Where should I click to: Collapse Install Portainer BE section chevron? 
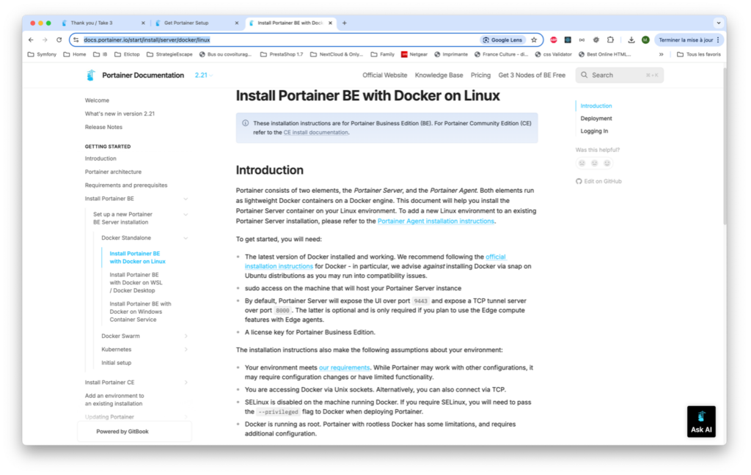pyautogui.click(x=186, y=199)
